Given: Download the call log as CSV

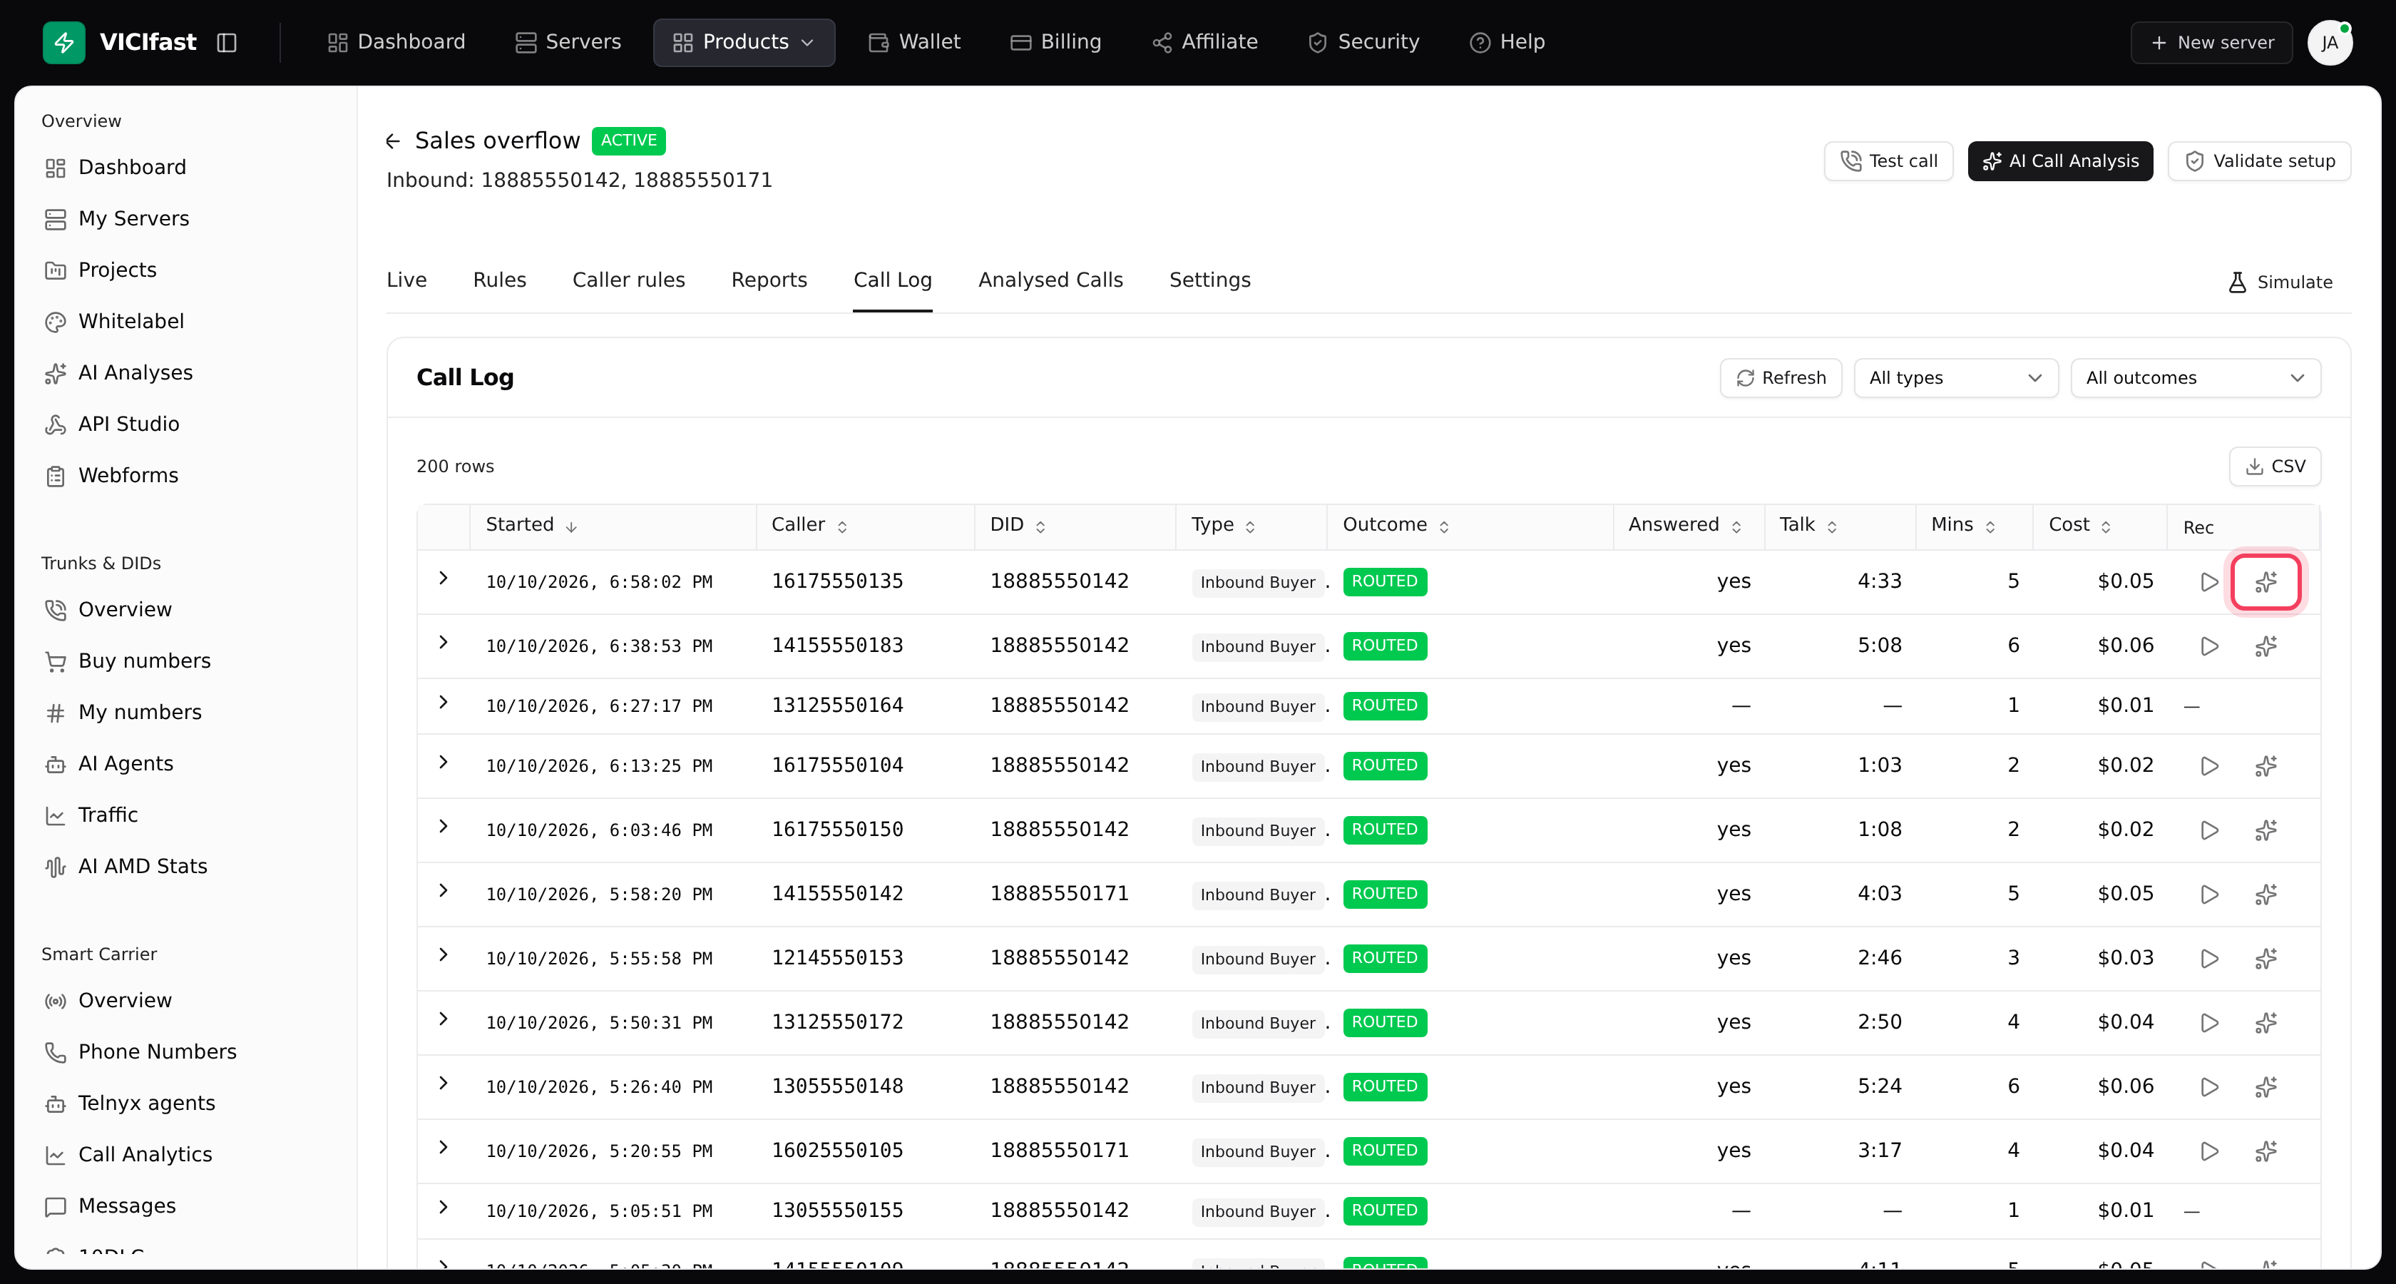Looking at the screenshot, I should [x=2274, y=466].
